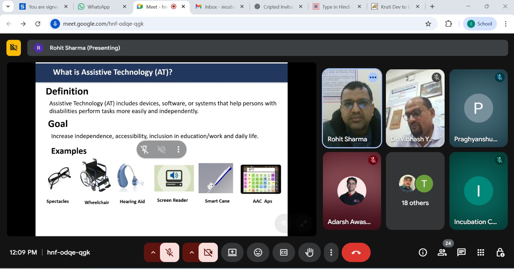
Task: Open the meeting details info icon
Action: (423, 253)
